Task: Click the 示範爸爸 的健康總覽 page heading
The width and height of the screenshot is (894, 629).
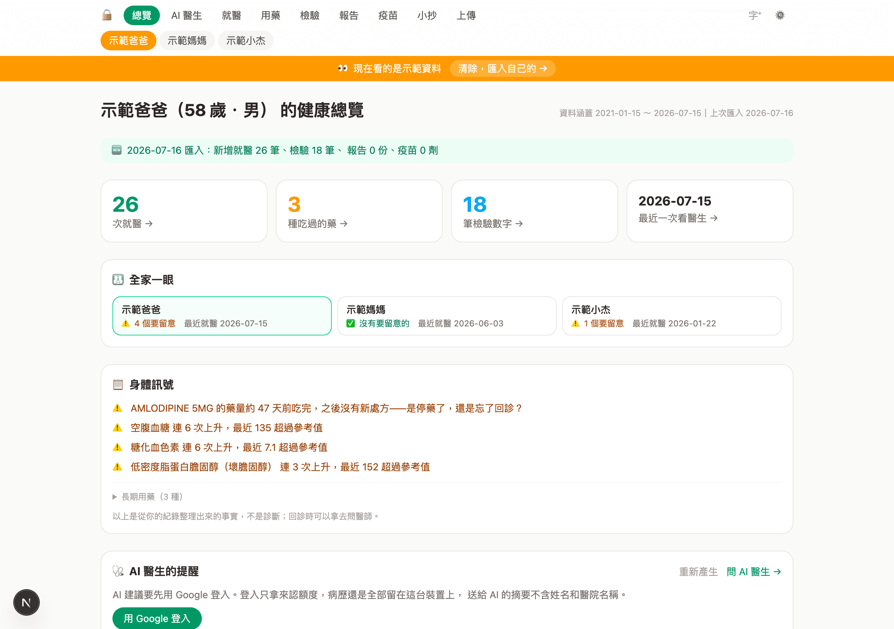Action: 233,110
